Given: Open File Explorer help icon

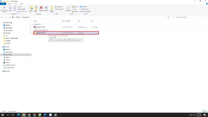Looking at the screenshot, I should [207, 4].
